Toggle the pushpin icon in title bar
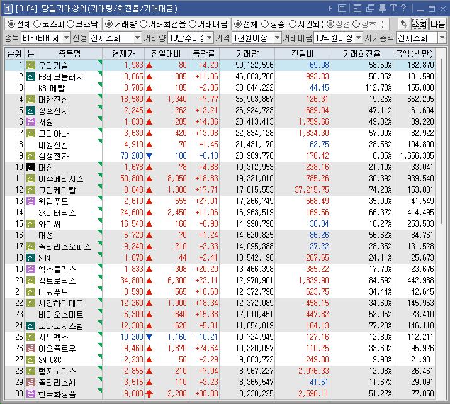Screen dimensions: 450x404 [382, 8]
